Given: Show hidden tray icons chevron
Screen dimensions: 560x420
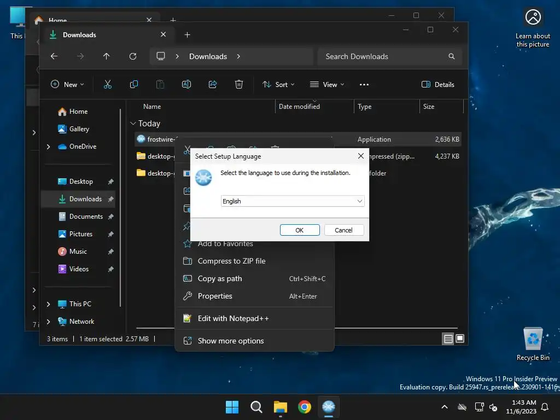Looking at the screenshot, I should click(445, 407).
